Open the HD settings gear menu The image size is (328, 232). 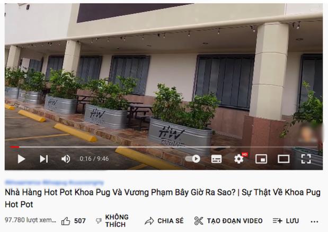click(x=239, y=159)
